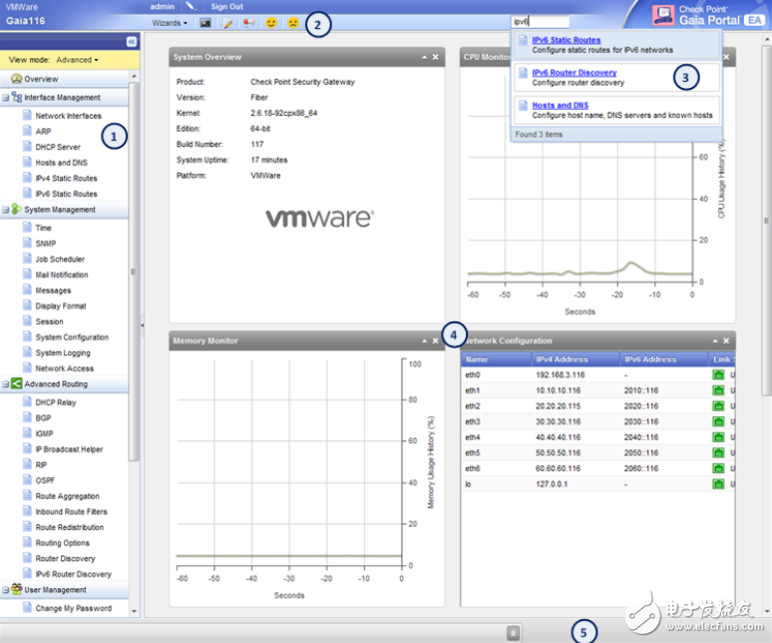This screenshot has height=643, width=772.
Task: Click the happy smiley feedback icon
Action: (x=270, y=22)
